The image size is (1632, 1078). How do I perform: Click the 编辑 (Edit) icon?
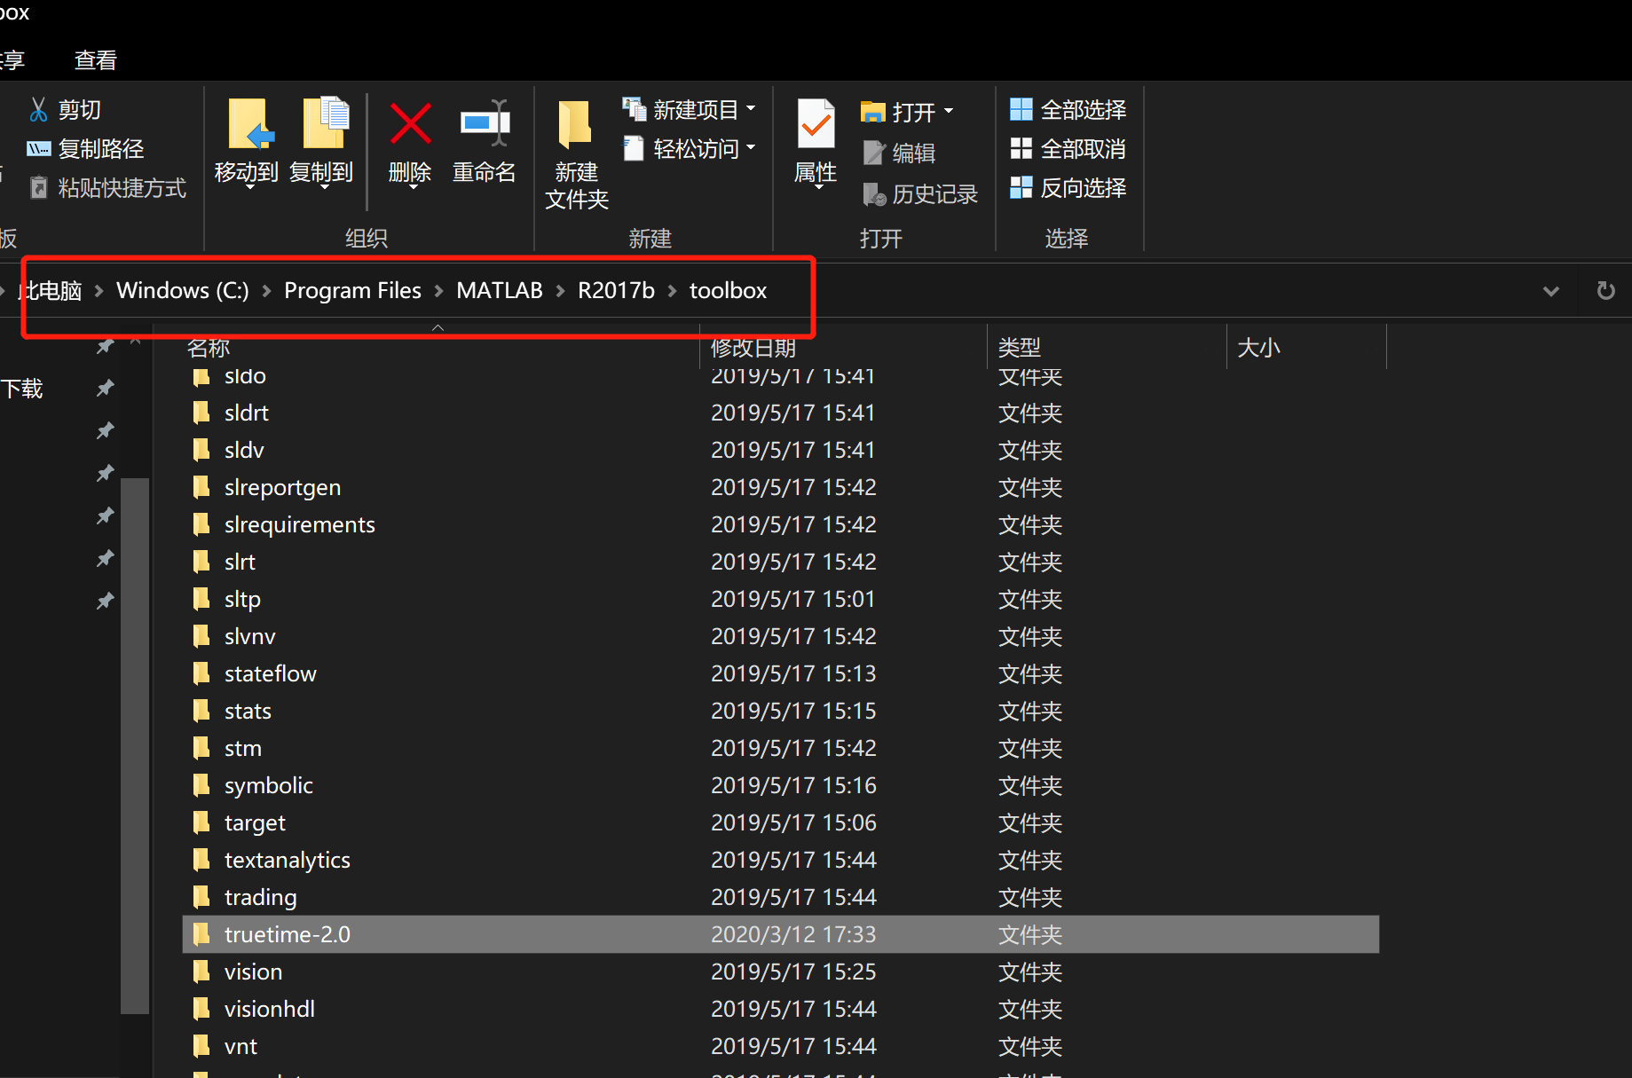(x=874, y=153)
